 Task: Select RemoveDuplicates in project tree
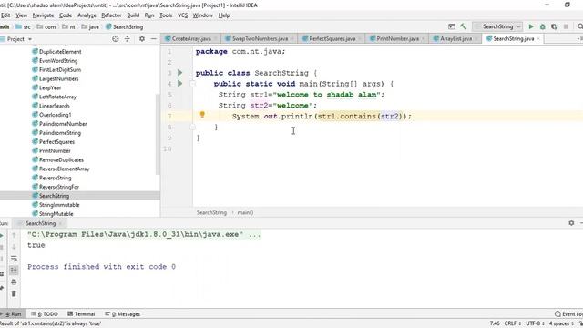coord(61,160)
